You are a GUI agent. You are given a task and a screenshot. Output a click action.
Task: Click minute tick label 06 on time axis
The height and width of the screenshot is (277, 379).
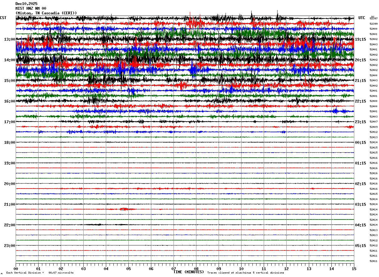(x=151, y=269)
